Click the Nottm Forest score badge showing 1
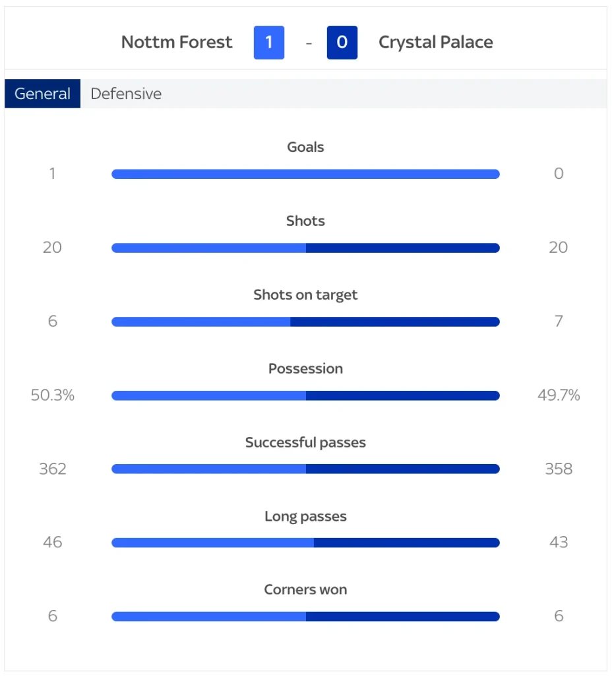 point(269,42)
